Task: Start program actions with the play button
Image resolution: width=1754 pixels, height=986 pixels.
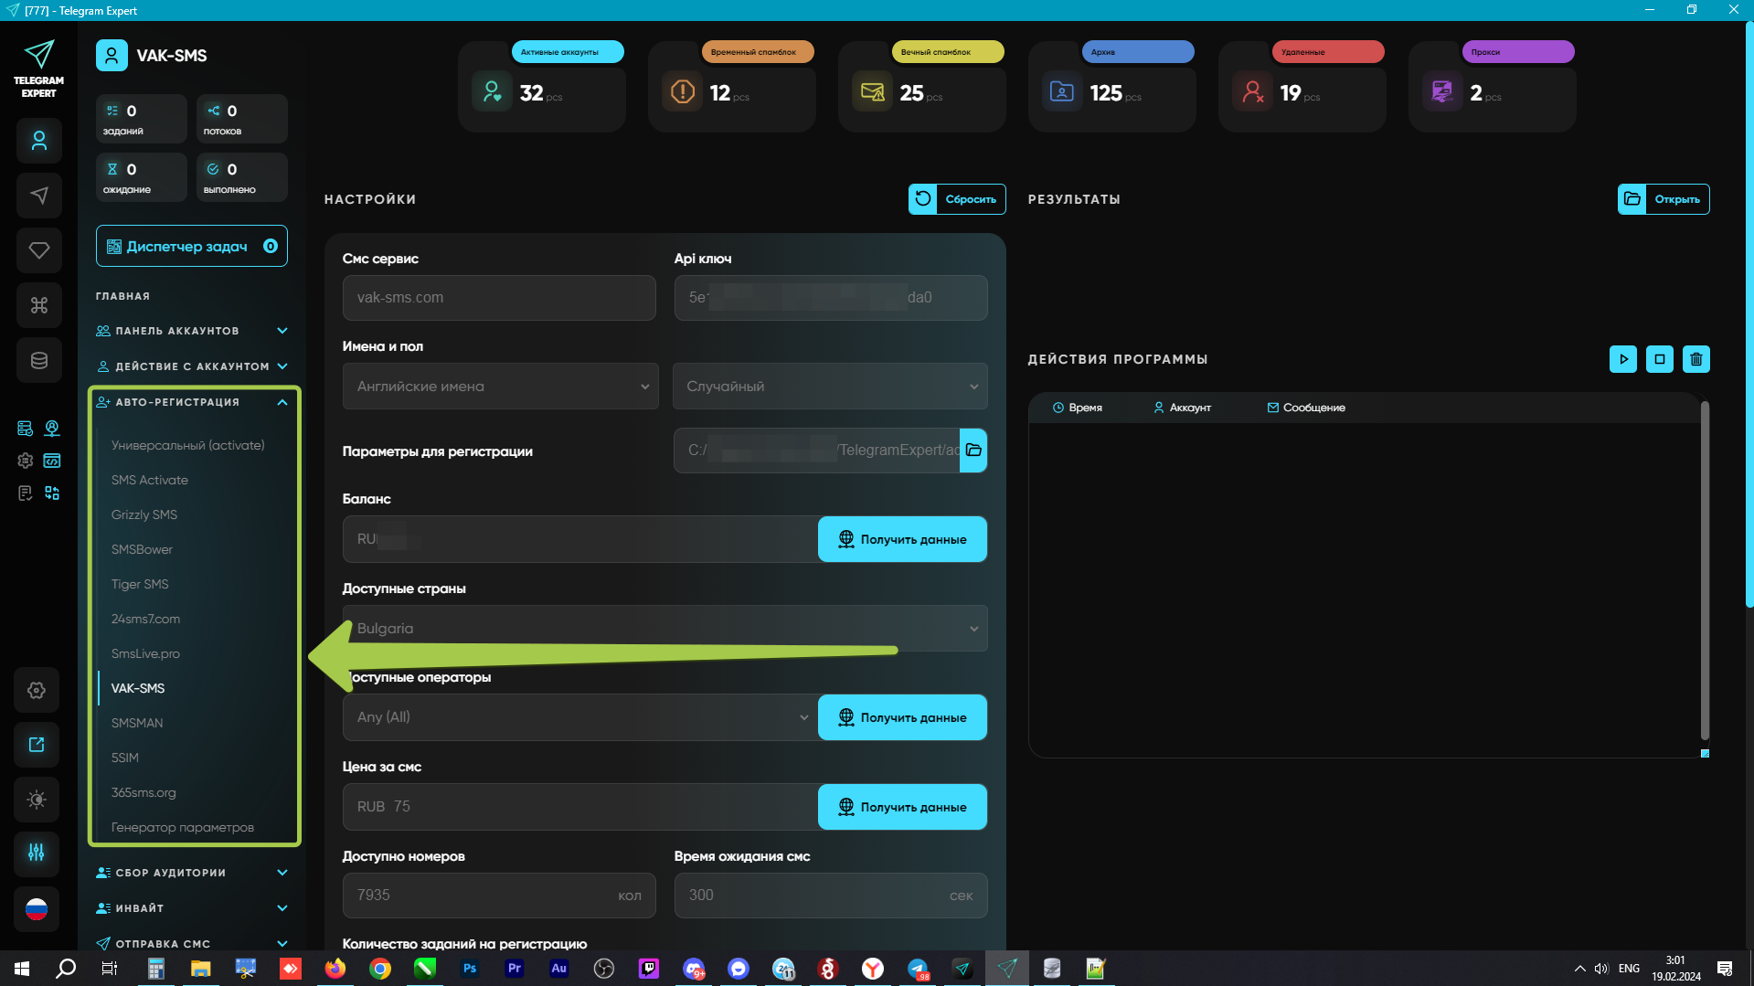Action: (1623, 359)
